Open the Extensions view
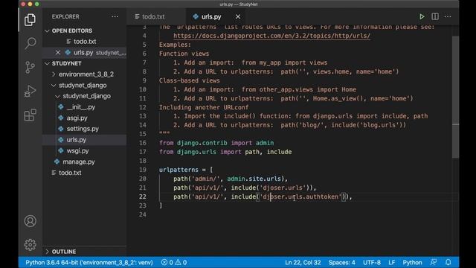The height and width of the screenshot is (268, 476). pos(30,115)
